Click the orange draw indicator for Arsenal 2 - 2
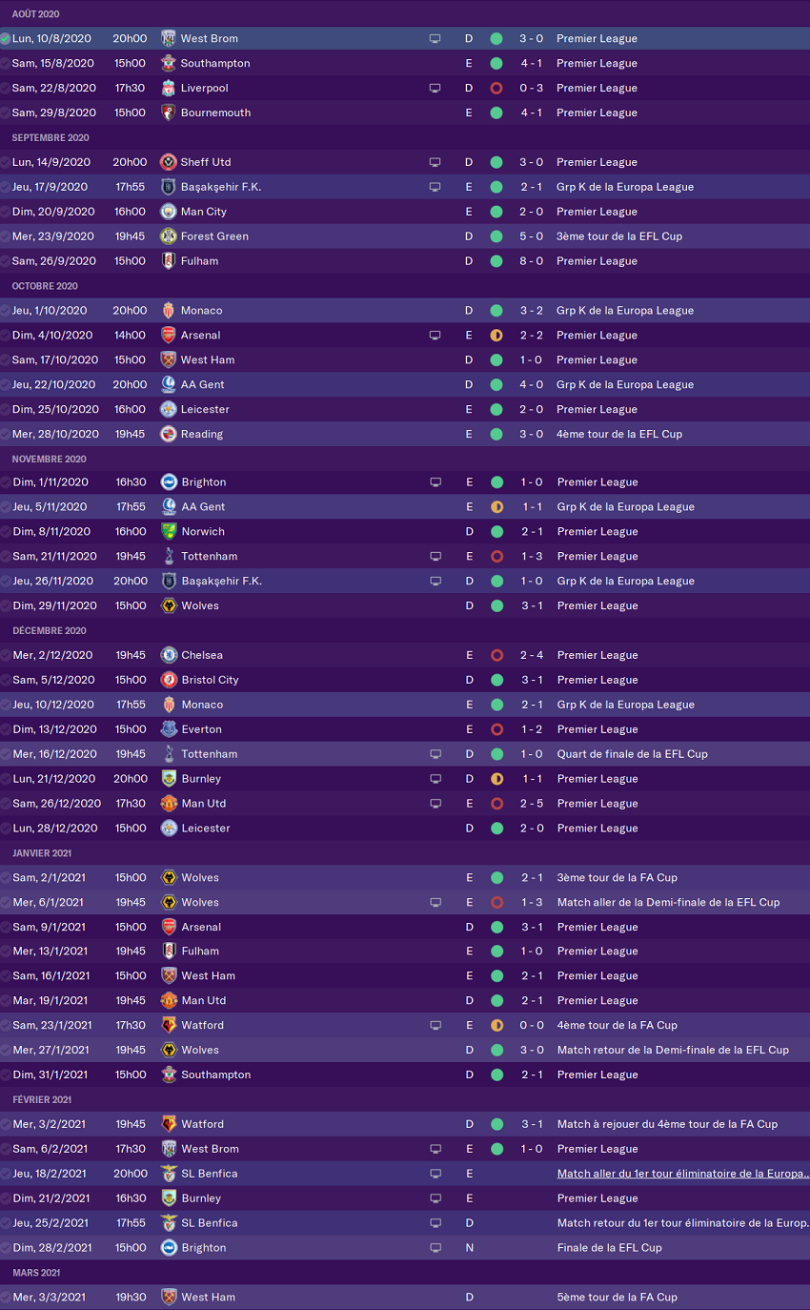The image size is (810, 1310). [496, 336]
